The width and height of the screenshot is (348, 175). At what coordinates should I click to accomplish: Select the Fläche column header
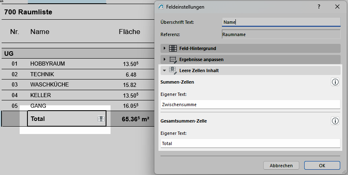tap(129, 32)
